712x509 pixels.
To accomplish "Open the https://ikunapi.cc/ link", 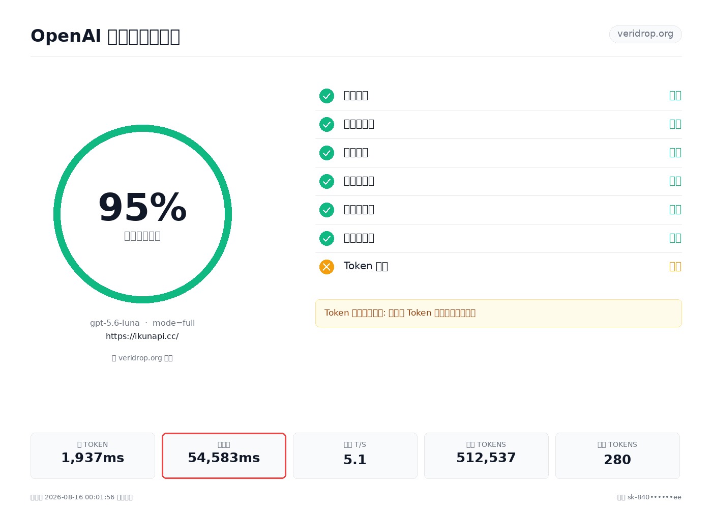I will (142, 336).
